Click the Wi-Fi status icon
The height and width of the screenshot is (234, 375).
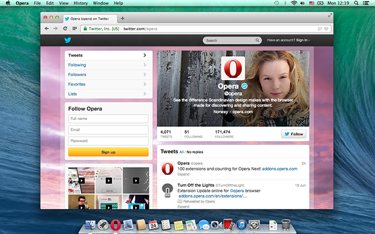294,3
